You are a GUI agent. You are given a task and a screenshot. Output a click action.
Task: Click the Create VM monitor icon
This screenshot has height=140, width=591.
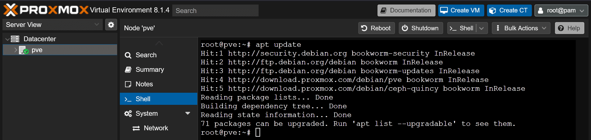pyautogui.click(x=444, y=10)
